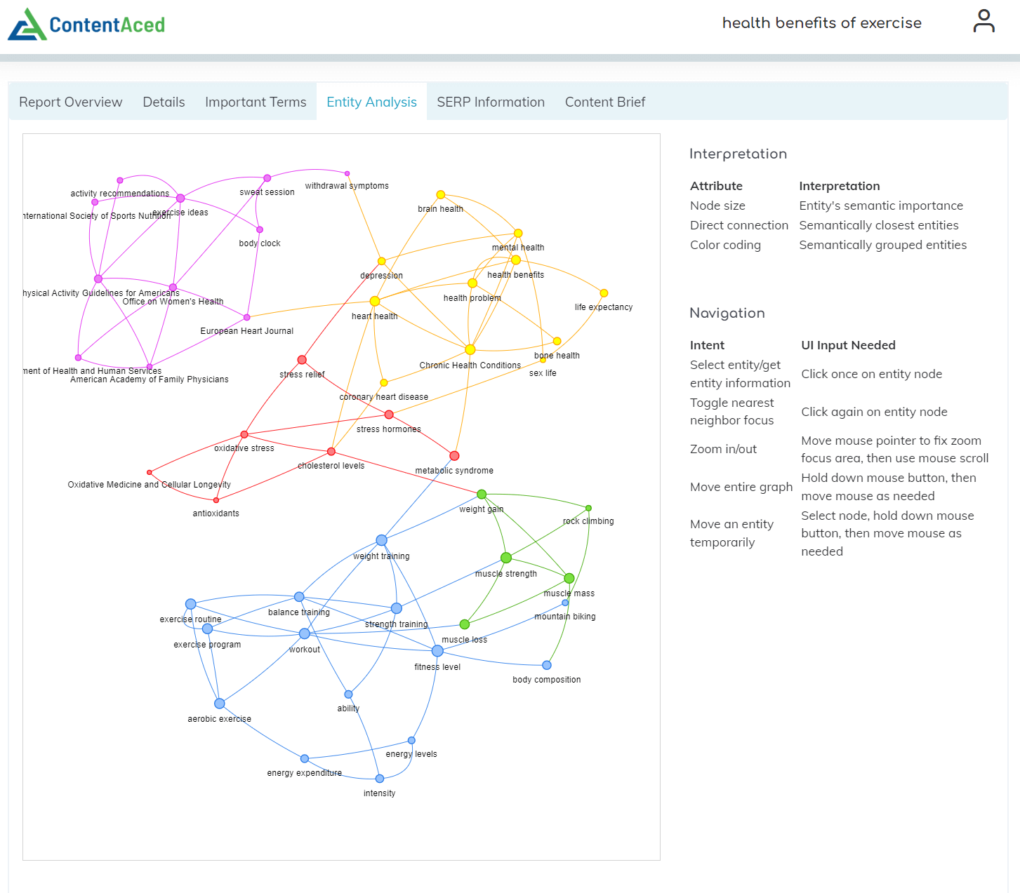Click the life expectancy node

604,293
